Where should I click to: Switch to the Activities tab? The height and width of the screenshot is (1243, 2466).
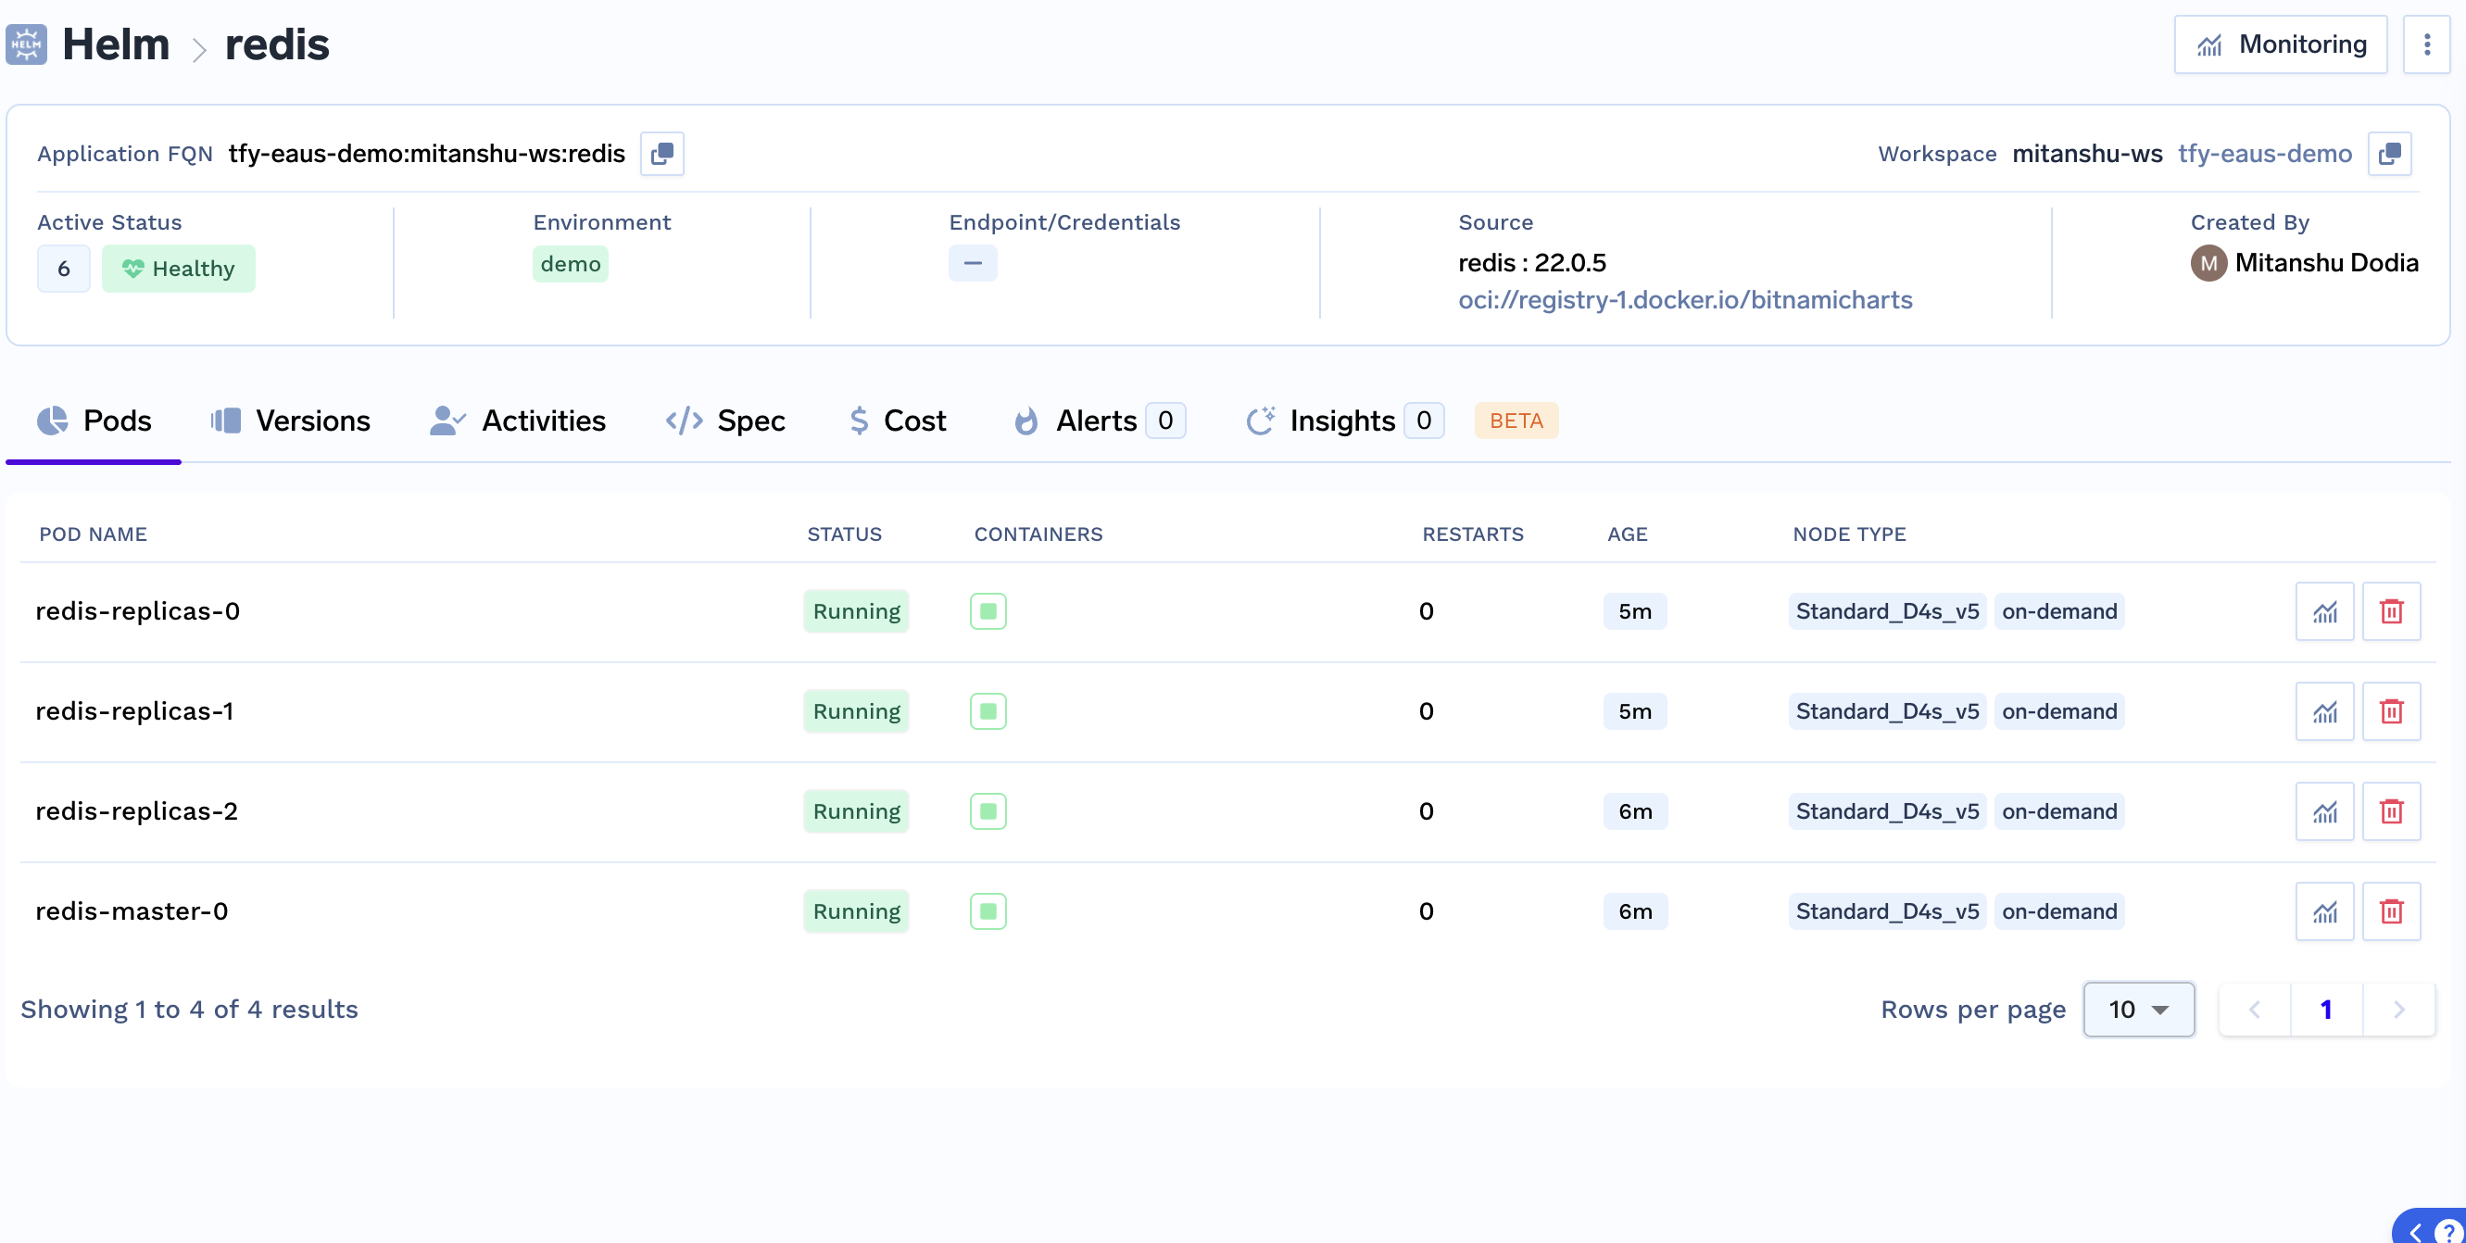(518, 421)
